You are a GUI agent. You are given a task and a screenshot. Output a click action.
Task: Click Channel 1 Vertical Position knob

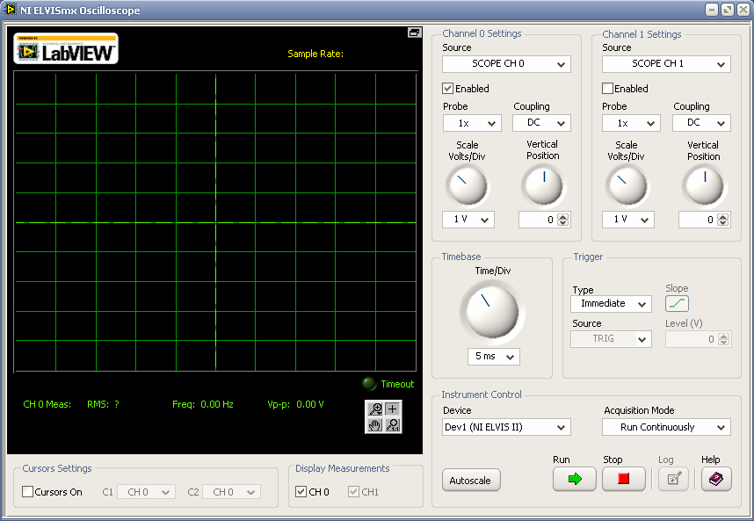coord(705,185)
